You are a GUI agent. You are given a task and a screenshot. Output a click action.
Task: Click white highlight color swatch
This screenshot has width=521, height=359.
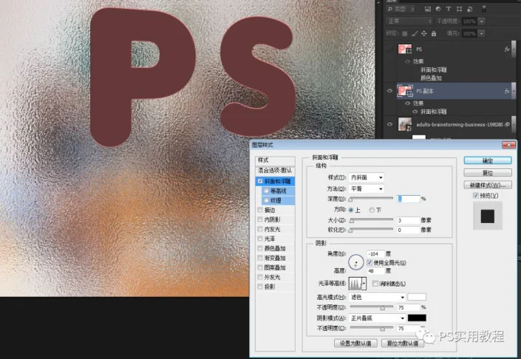(x=417, y=297)
